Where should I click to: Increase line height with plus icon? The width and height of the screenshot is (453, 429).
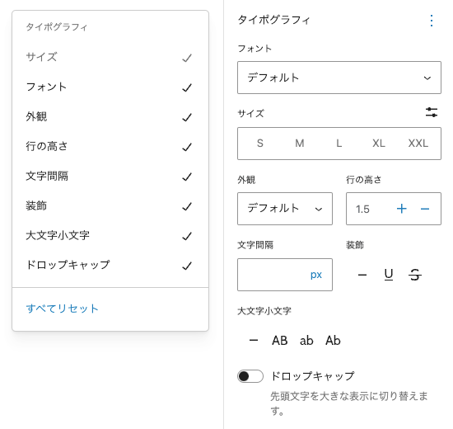pyautogui.click(x=402, y=209)
